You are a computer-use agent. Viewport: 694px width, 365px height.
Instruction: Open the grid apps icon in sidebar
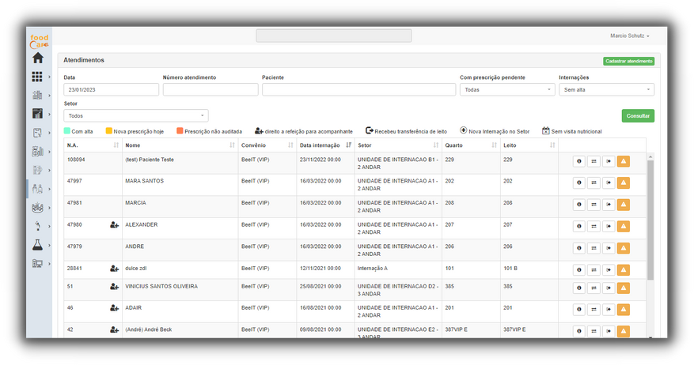(37, 77)
